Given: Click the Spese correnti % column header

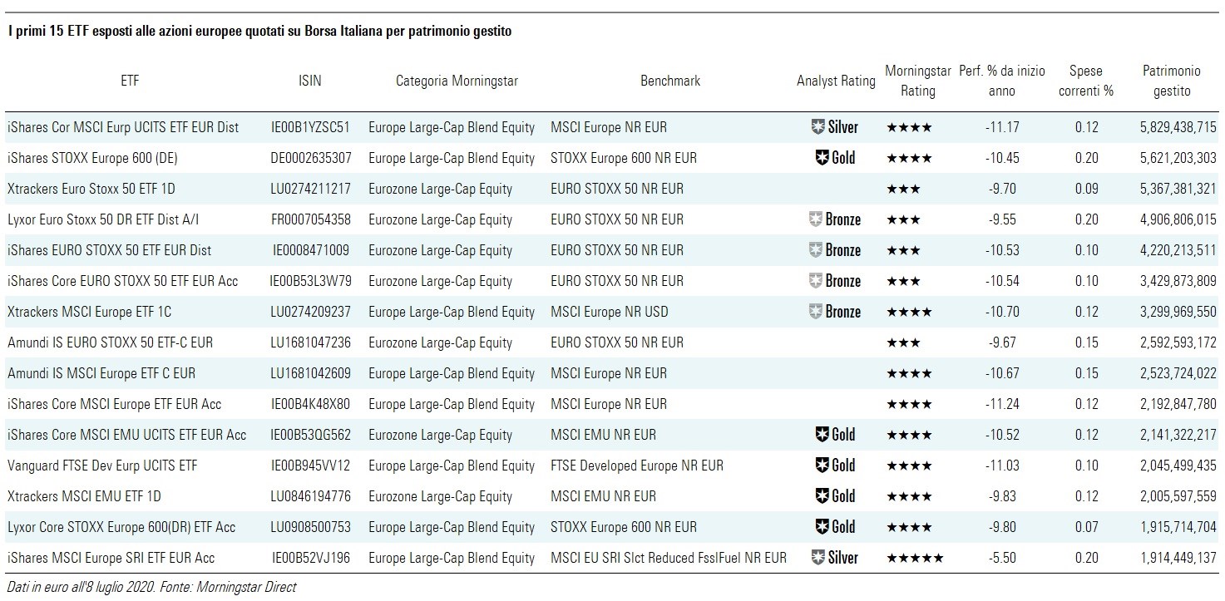Looking at the screenshot, I should click(x=1085, y=81).
